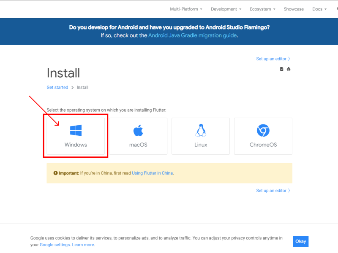
Task: Open the Multi-Platform menu
Action: tap(186, 9)
